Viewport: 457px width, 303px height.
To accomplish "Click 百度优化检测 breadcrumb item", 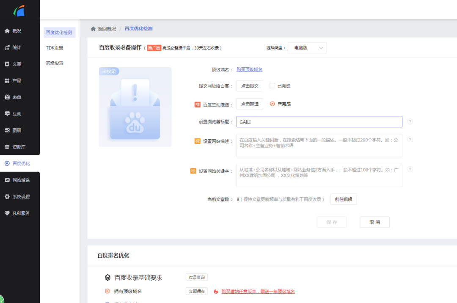I will pos(139,28).
